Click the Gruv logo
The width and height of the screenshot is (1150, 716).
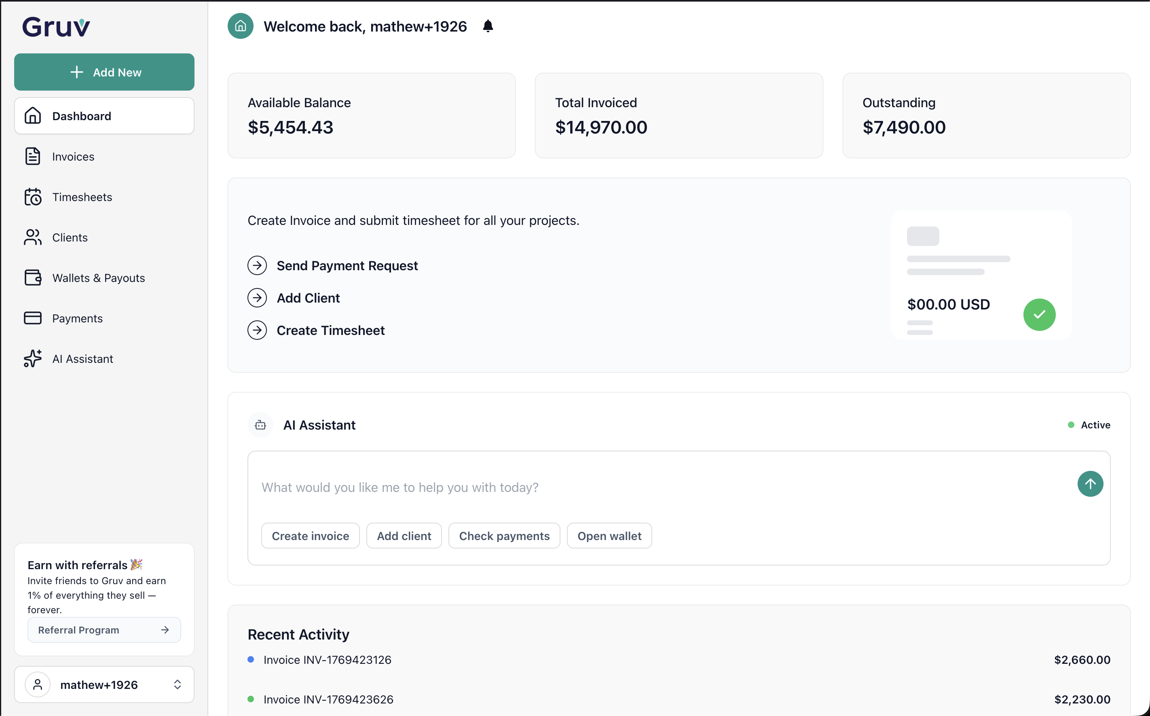56,27
